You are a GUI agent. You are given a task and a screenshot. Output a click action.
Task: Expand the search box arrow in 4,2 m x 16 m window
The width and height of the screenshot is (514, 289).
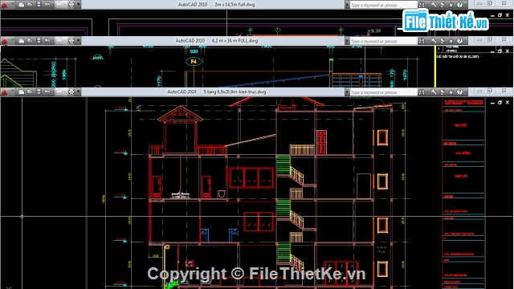pos(347,41)
